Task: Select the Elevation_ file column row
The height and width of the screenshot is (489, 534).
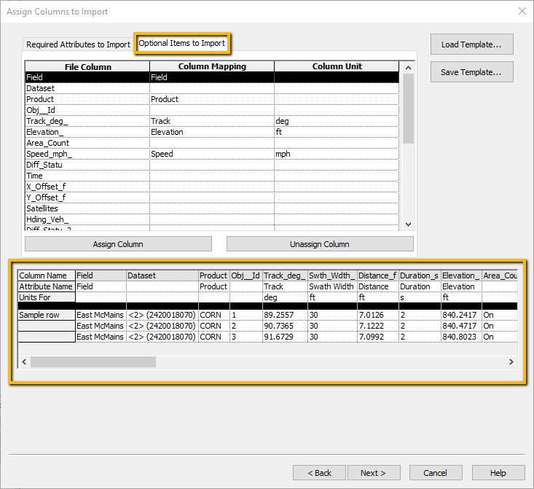Action: point(212,132)
